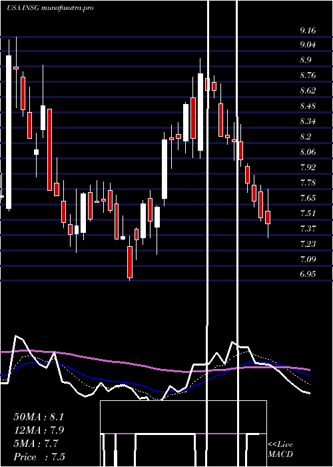Screen dimensions: 333x467
Task: Click the 8.2 price axis label
Action: click(306, 137)
